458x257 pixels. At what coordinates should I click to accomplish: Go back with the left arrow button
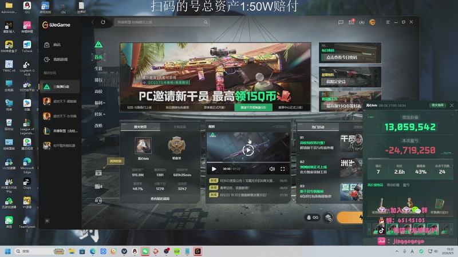point(93,22)
